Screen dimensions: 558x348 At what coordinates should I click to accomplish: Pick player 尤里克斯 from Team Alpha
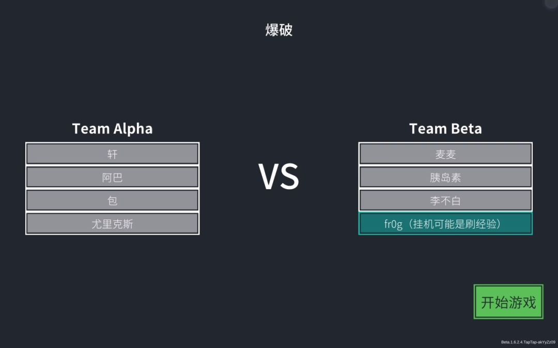tap(113, 224)
